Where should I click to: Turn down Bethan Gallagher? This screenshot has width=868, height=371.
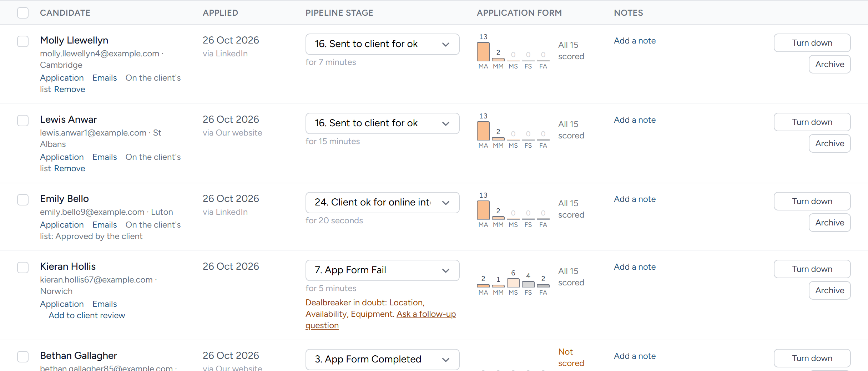tap(812, 358)
